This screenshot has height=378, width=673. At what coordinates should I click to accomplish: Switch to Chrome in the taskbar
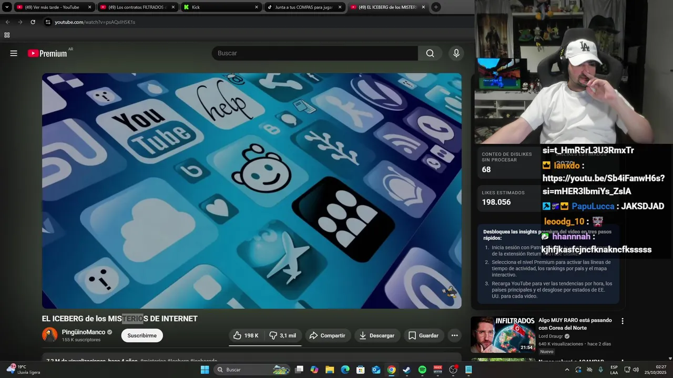point(391,370)
